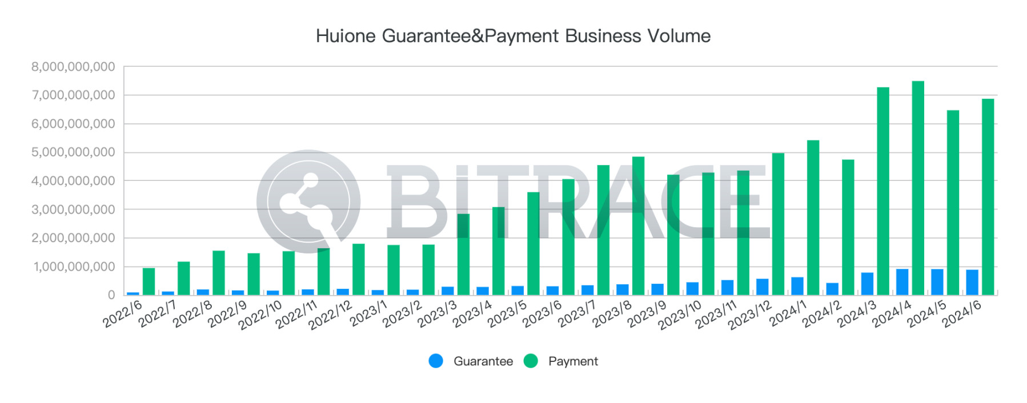1027x403 pixels.
Task: Click the 2024/1 green Payment bar
Action: [x=813, y=217]
